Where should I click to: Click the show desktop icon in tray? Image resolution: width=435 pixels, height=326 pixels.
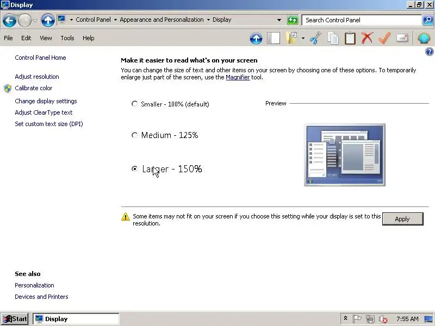tap(429, 319)
